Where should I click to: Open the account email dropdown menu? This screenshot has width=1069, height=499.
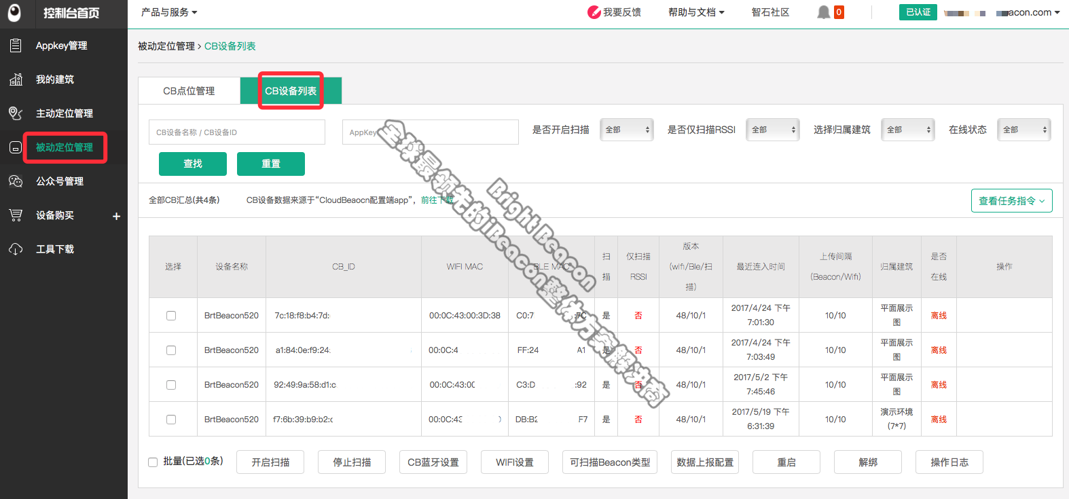click(x=1002, y=12)
